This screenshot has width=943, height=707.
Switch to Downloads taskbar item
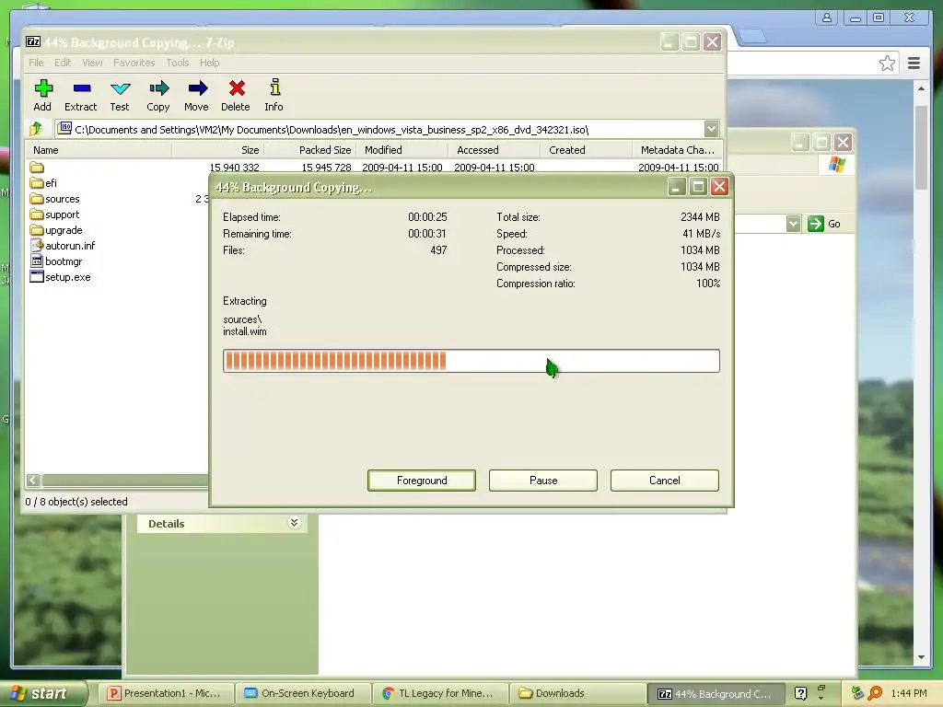tap(576, 693)
